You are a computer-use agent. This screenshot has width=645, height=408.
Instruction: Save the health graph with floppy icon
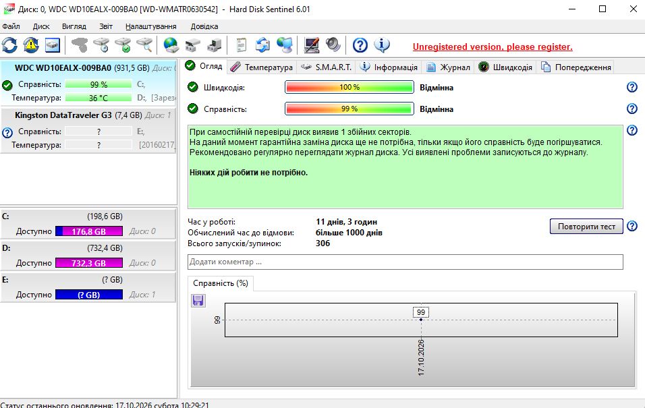pyautogui.click(x=198, y=301)
